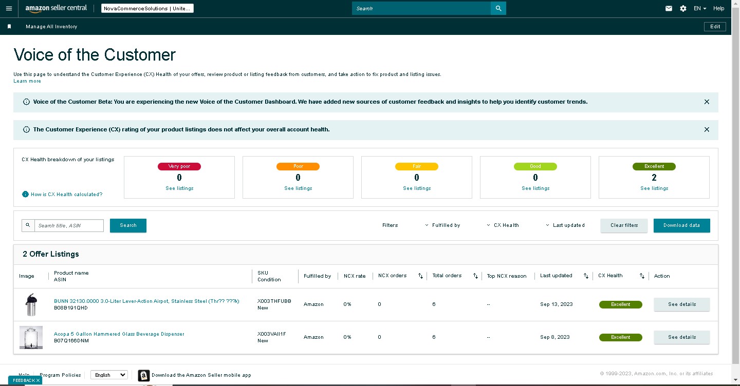Sort the table by Last updated column
The image size is (740, 386).
tap(586, 276)
